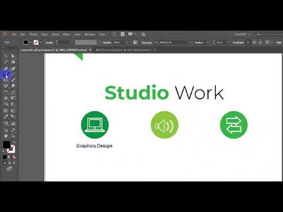Open the Essentials workspace switcher
This screenshot has width=283, height=212.
click(242, 34)
